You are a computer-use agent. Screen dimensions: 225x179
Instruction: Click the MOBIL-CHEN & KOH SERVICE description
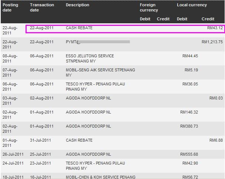(x=100, y=177)
